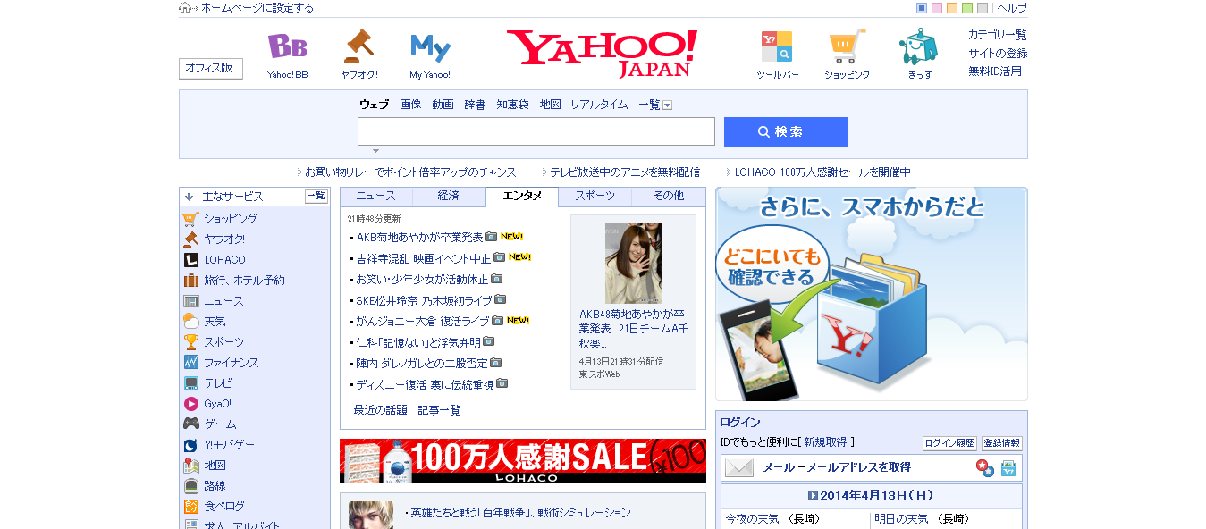Click the ホームページに設定する link
This screenshot has height=529, width=1206.
[257, 8]
